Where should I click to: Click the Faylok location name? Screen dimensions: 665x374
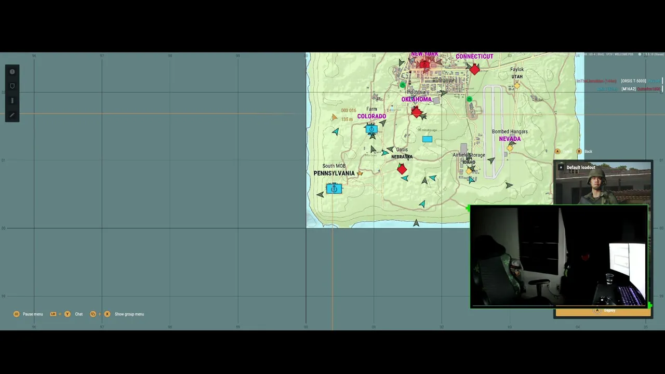click(x=517, y=70)
